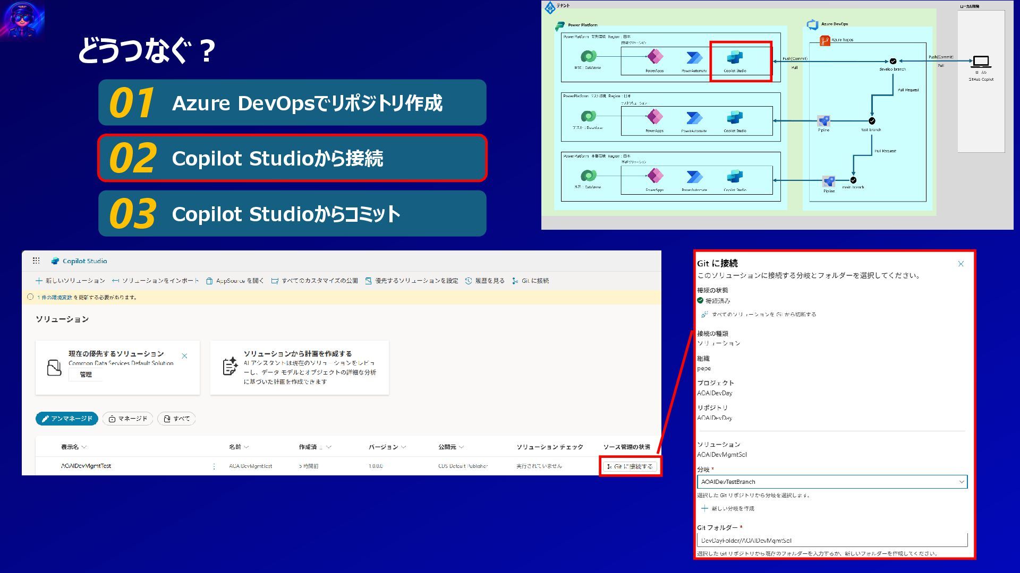Viewport: 1020px width, 573px height.
Task: Click the PowerApps icon in the 開発環境 diagram row
Action: (654, 56)
